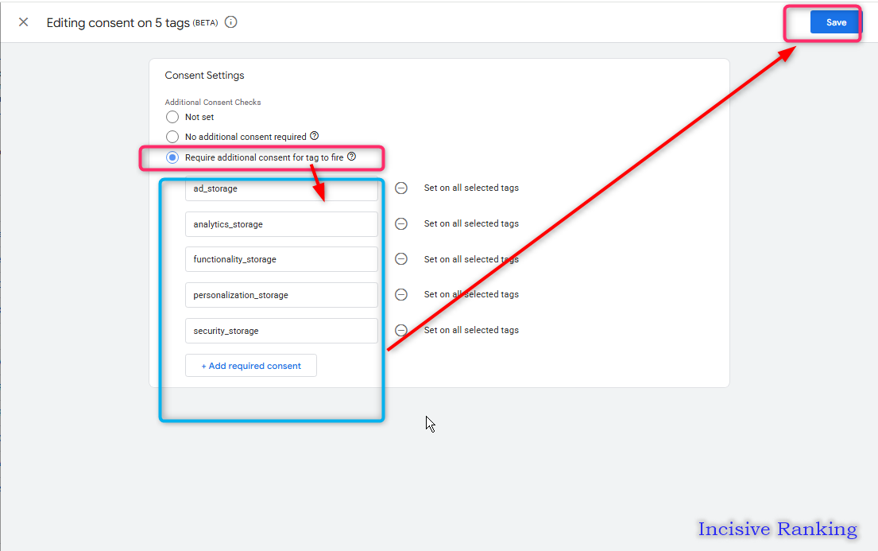The height and width of the screenshot is (551, 878).
Task: Remove the functionality_storage consent row
Action: [401, 259]
